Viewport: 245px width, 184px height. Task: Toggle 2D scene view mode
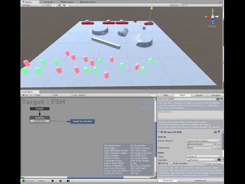[48, 5]
